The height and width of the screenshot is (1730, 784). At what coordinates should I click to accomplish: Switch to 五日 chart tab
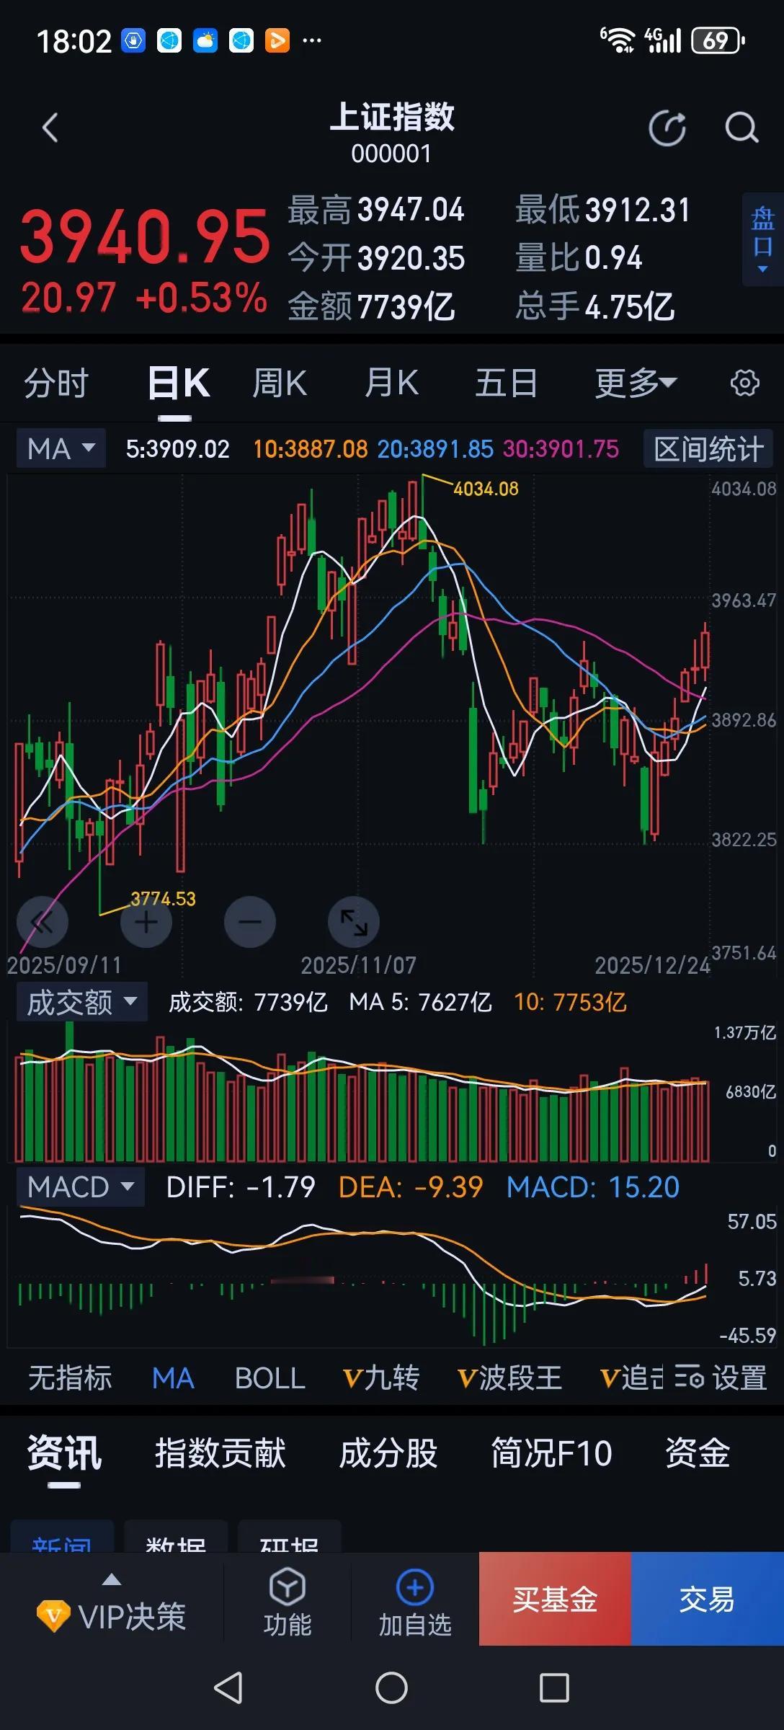(x=506, y=383)
